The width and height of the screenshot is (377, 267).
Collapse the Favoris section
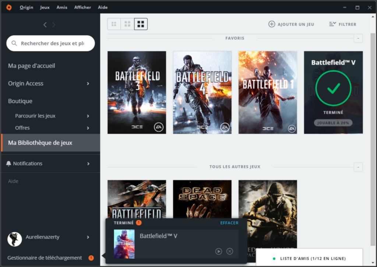coord(358,39)
